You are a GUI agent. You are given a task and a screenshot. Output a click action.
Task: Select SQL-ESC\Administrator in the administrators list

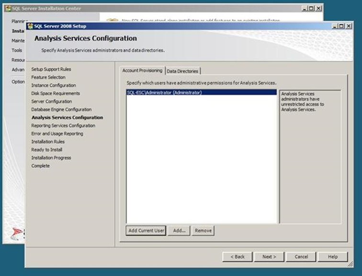tap(201, 92)
